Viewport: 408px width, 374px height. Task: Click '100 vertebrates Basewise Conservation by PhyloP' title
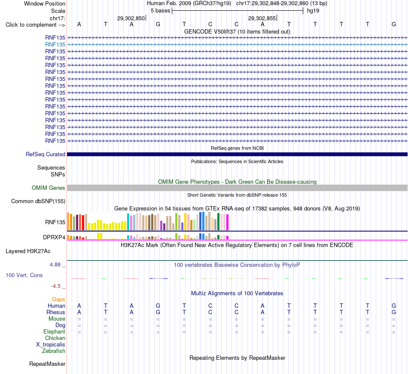(237, 265)
